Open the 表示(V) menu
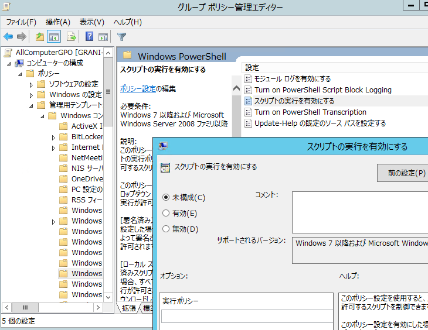428x330 pixels. 91,22
